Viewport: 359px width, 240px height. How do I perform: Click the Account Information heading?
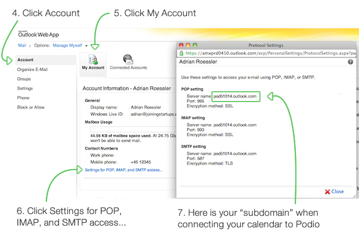pos(127,88)
